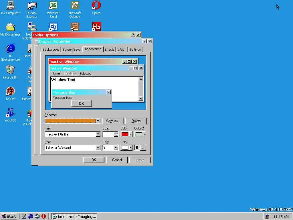The height and width of the screenshot is (220, 293).
Task: Click the grayed Apply button
Action: click(x=140, y=160)
